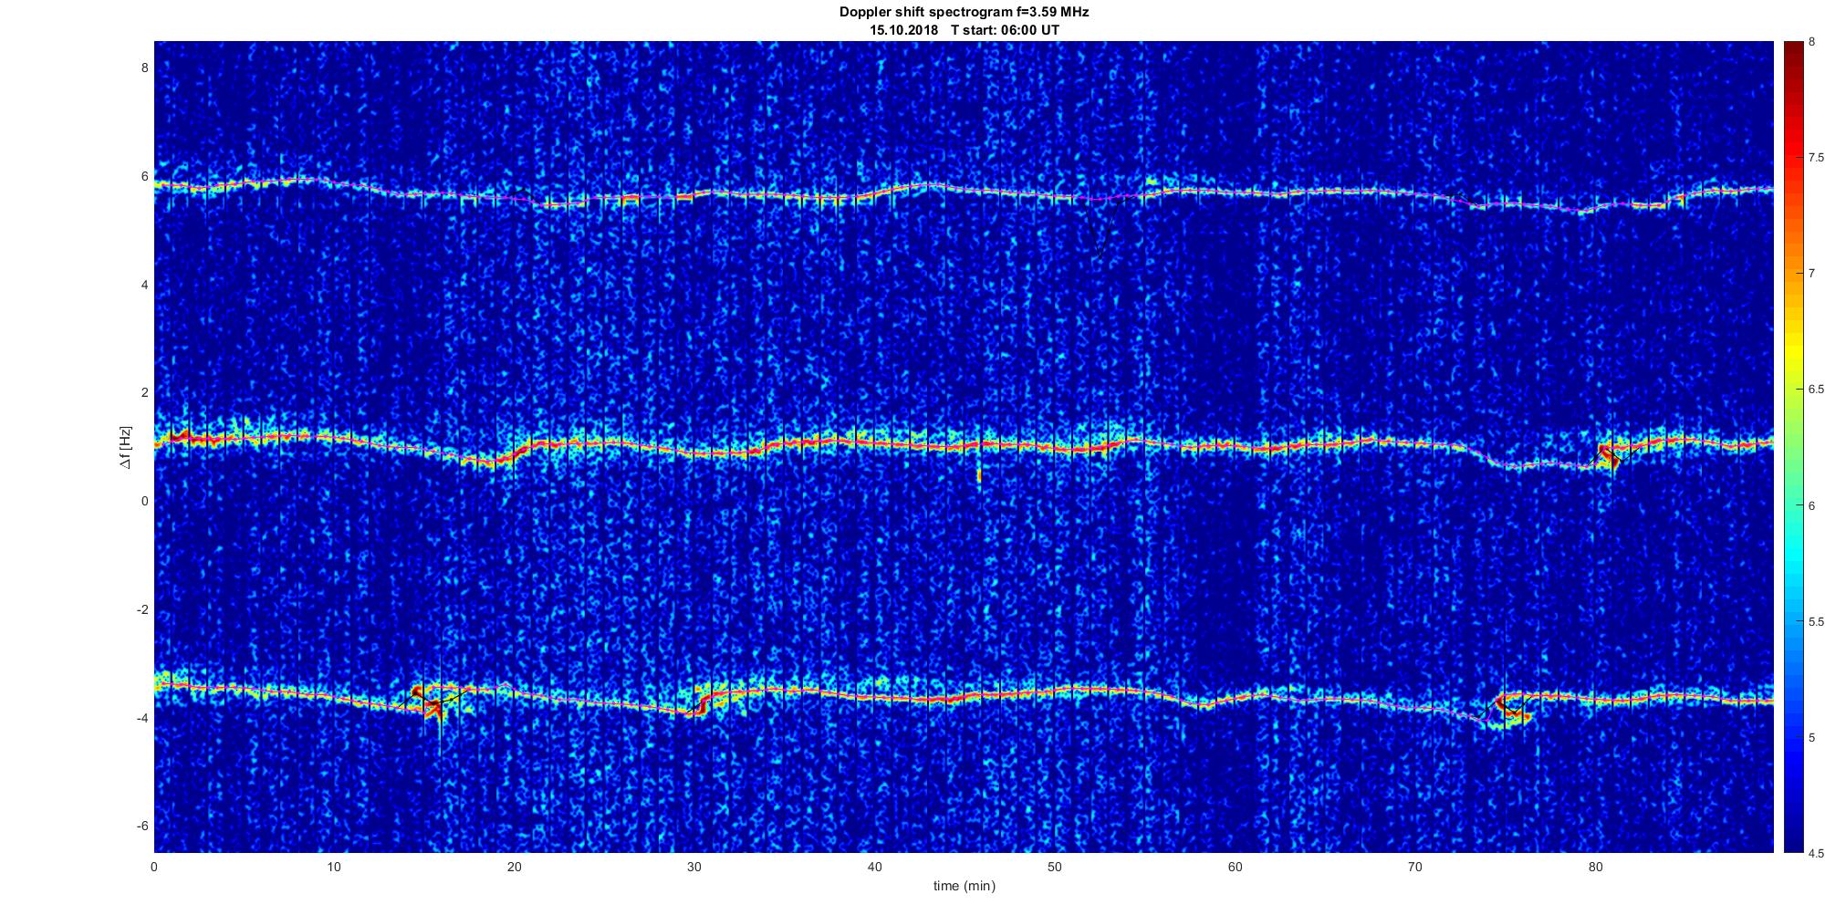This screenshot has height=915, width=1825.
Task: Click the plot title 'Doppler shift spectrogram f=3.59 MHz'
Action: click(x=964, y=12)
